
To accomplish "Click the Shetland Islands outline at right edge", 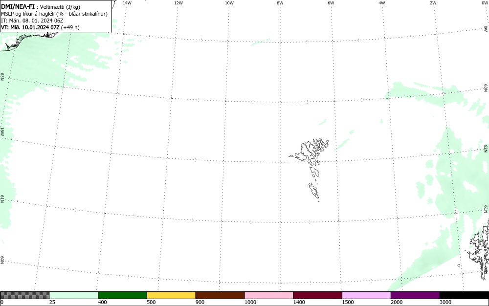I will [479, 249].
